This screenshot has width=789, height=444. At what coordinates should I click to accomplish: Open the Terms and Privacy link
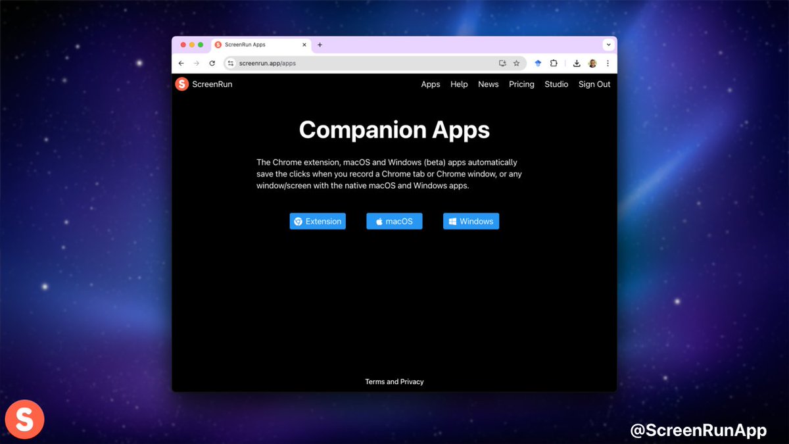[x=394, y=382]
